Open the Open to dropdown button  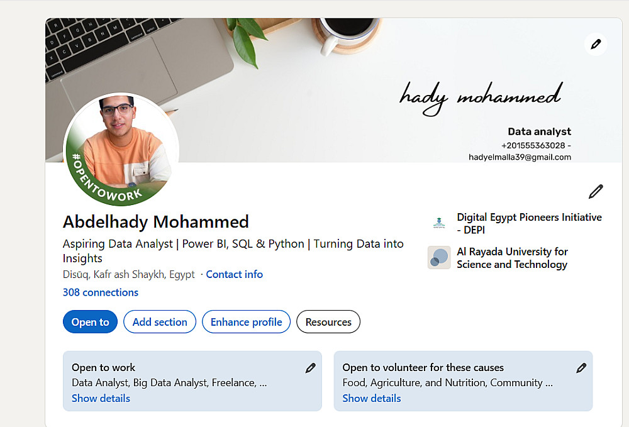[x=90, y=322]
